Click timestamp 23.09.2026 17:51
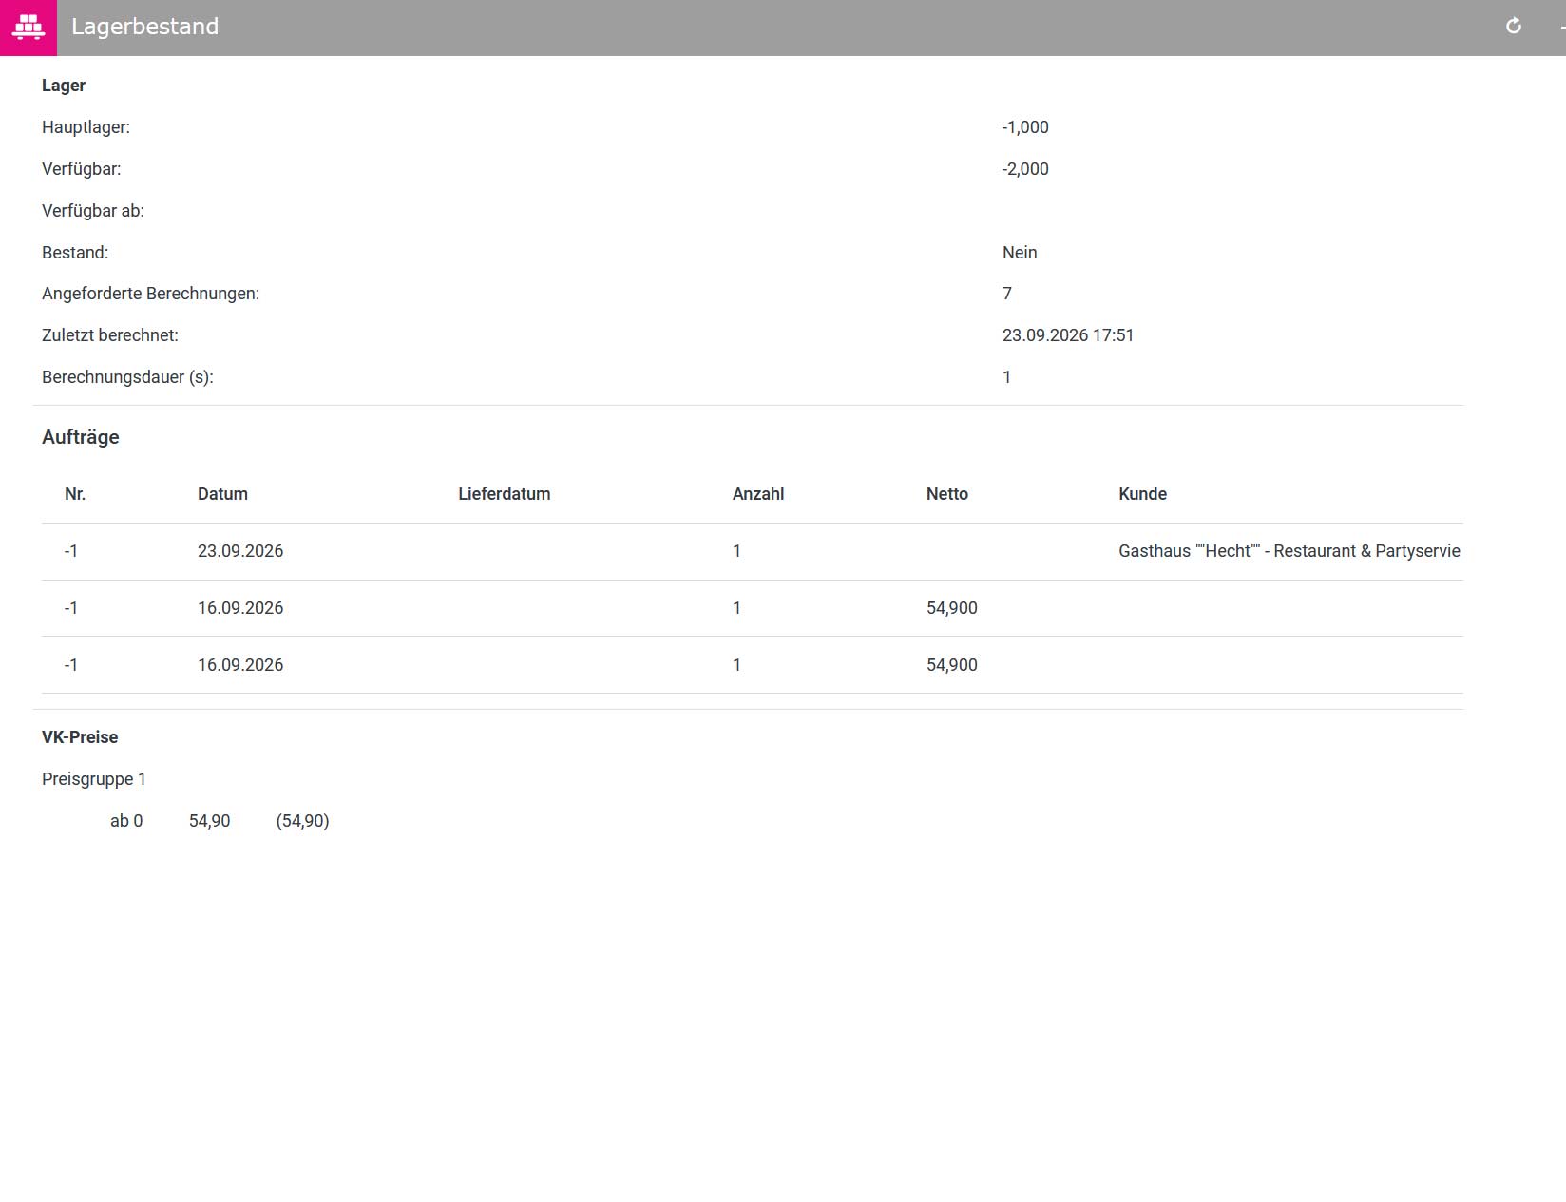This screenshot has width=1566, height=1202. (x=1068, y=335)
